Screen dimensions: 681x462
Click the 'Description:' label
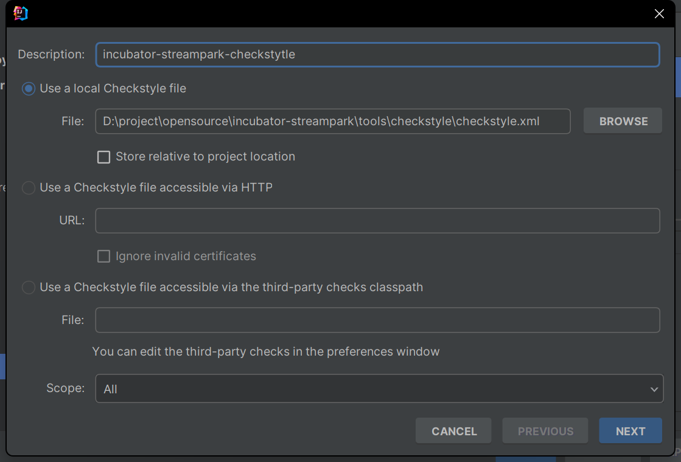[x=51, y=54]
